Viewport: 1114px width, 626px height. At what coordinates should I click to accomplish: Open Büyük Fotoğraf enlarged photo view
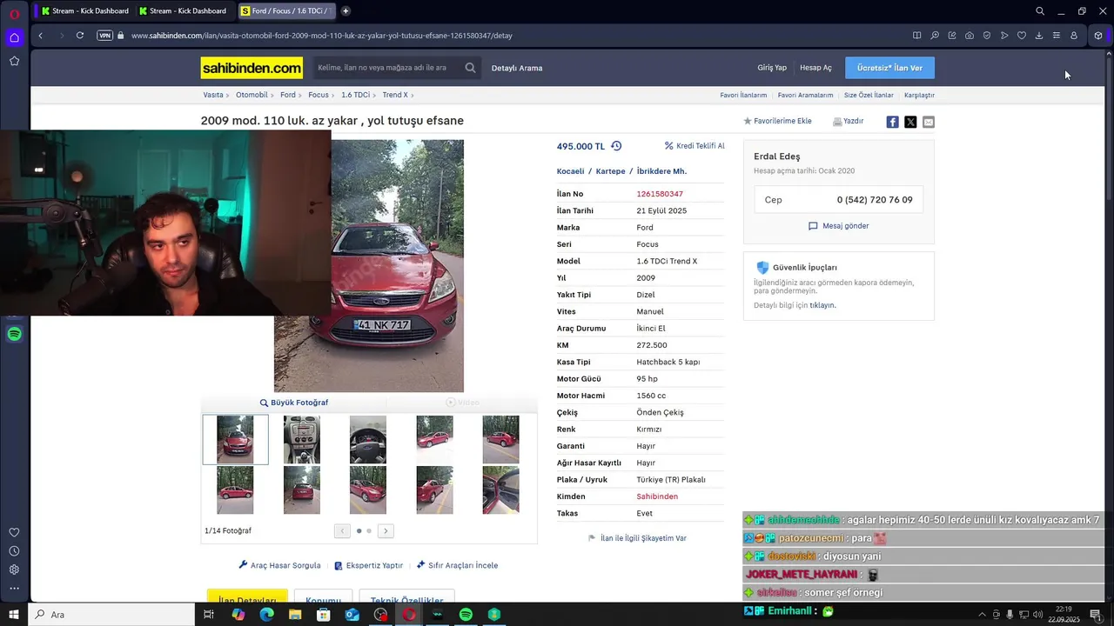coord(294,403)
